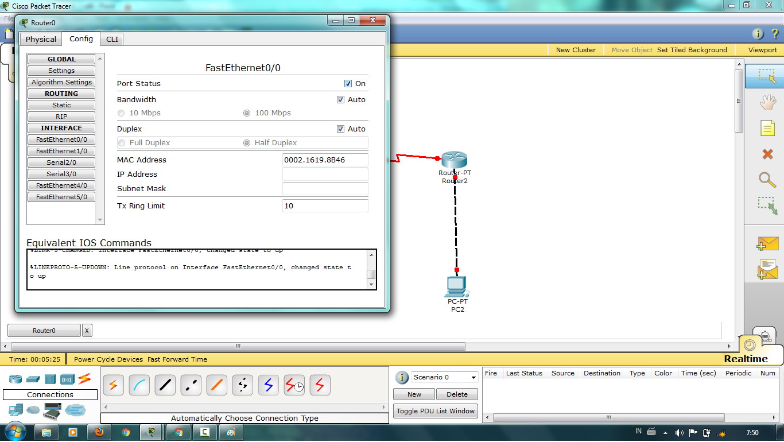Image resolution: width=784 pixels, height=442 pixels.
Task: Switch to the Physical tab
Action: [x=41, y=39]
